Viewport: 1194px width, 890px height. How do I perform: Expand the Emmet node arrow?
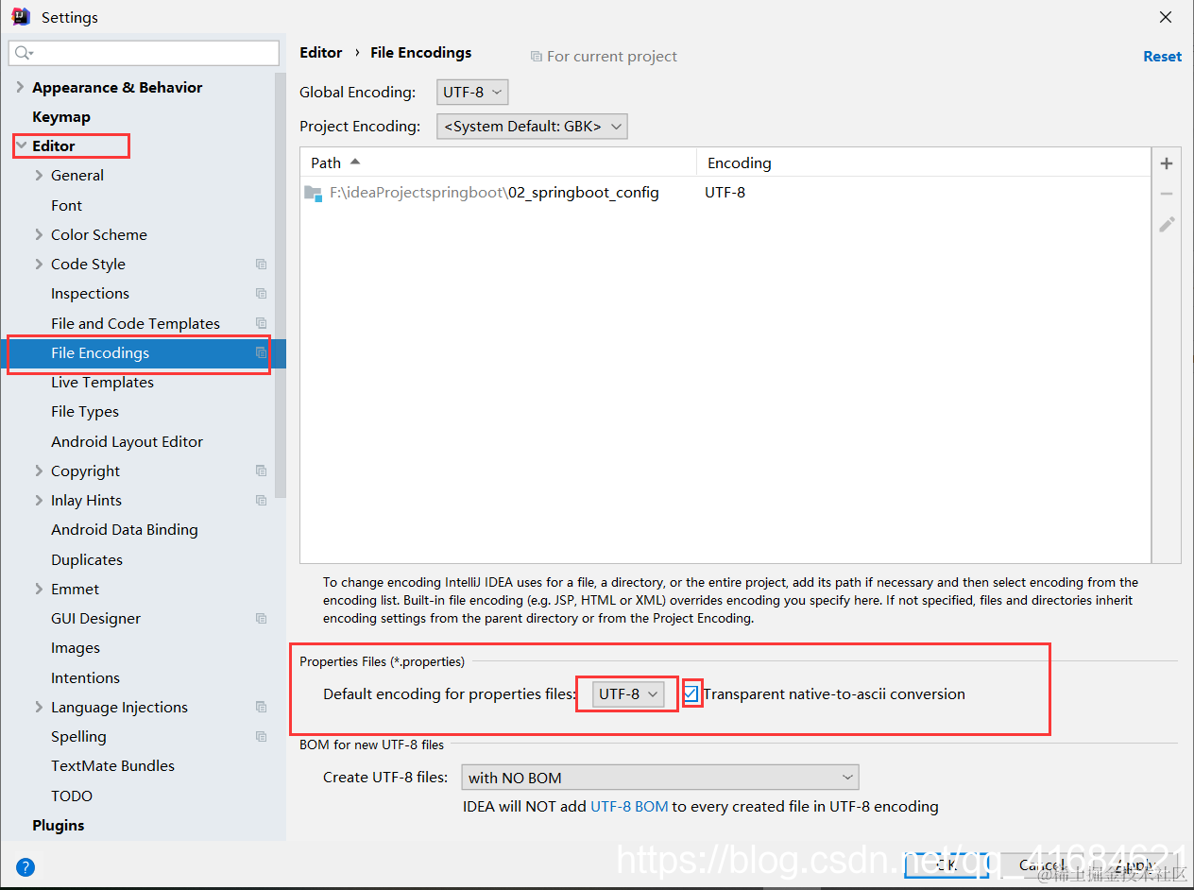39,589
